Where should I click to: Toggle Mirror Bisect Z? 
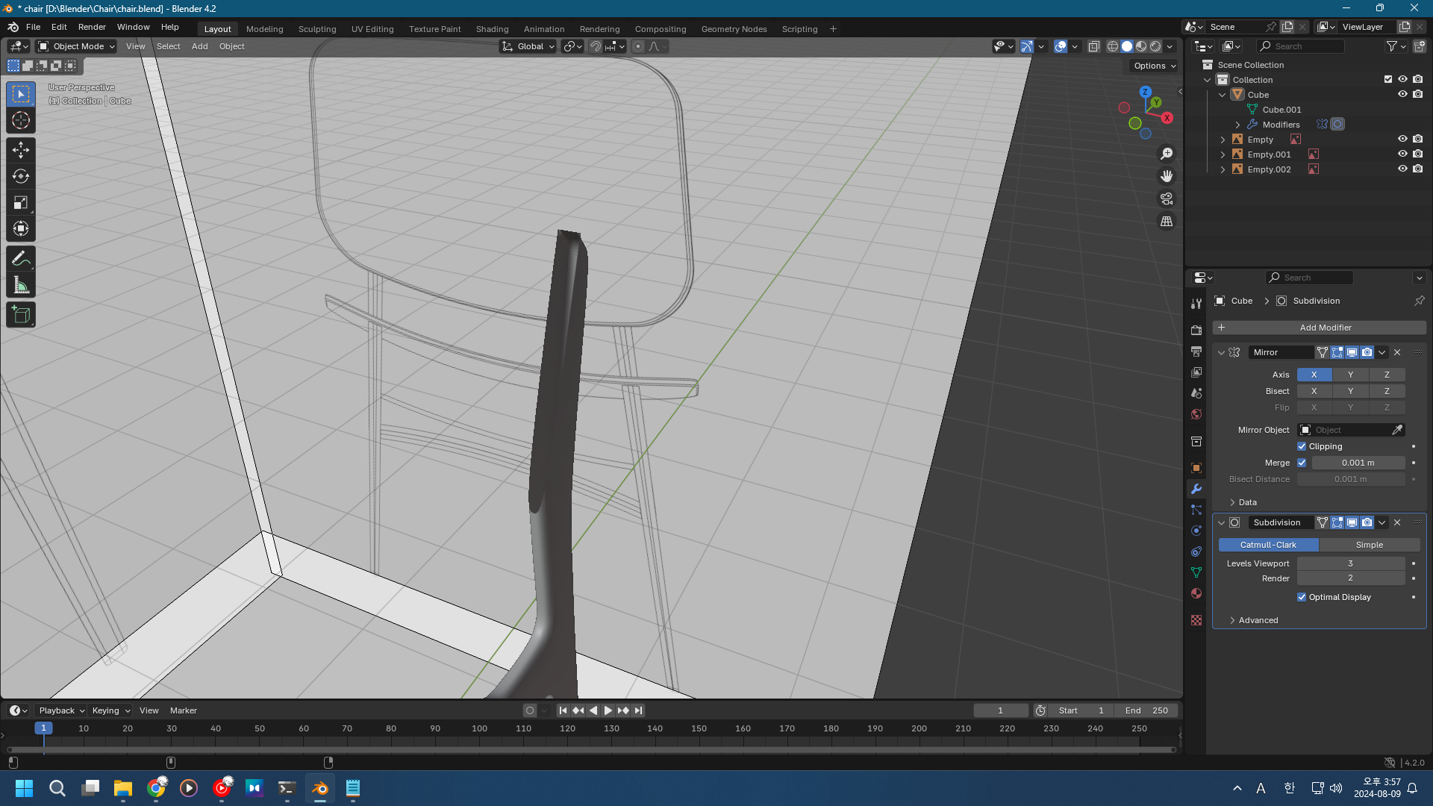(1387, 391)
